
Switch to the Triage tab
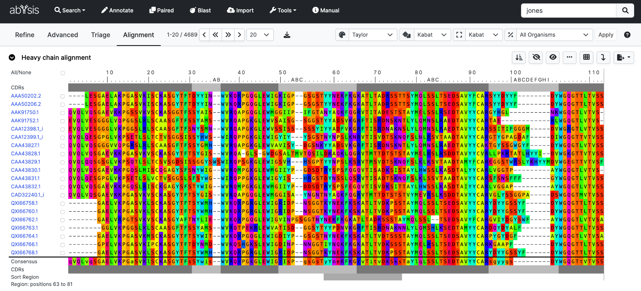[100, 35]
